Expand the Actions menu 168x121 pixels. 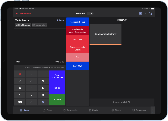[x=60, y=20]
